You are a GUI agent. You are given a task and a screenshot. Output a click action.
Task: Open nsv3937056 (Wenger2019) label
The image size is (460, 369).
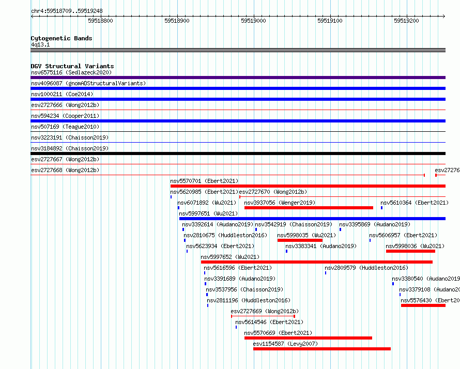coord(280,203)
